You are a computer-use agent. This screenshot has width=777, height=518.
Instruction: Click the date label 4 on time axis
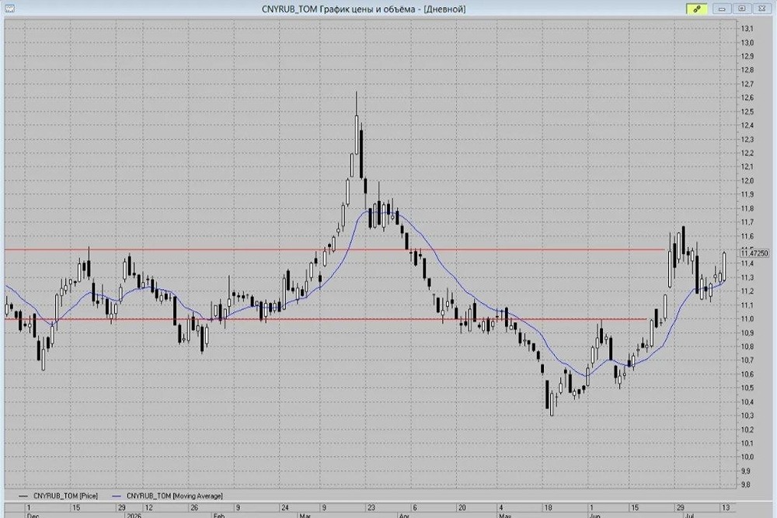(x=501, y=508)
